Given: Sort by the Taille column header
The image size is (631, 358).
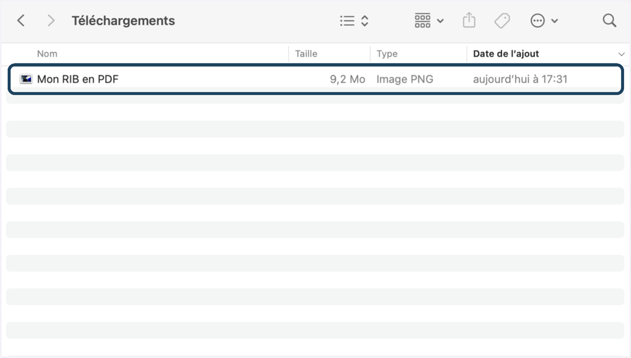Looking at the screenshot, I should coord(306,54).
